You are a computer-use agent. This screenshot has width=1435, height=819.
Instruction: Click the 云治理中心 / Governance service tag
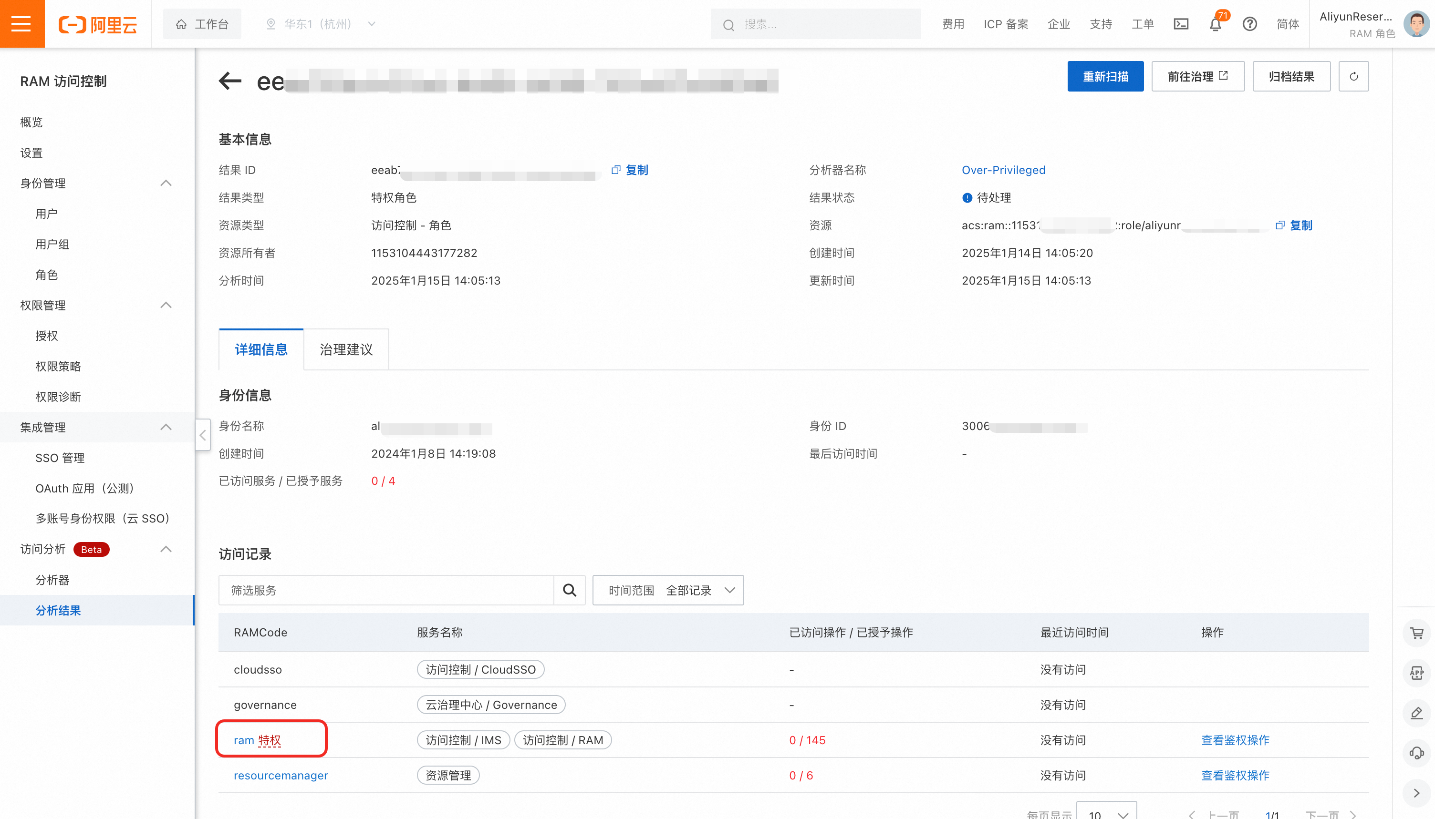point(491,705)
